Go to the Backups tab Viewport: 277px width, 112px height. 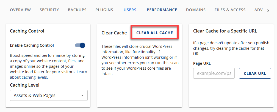click(77, 10)
